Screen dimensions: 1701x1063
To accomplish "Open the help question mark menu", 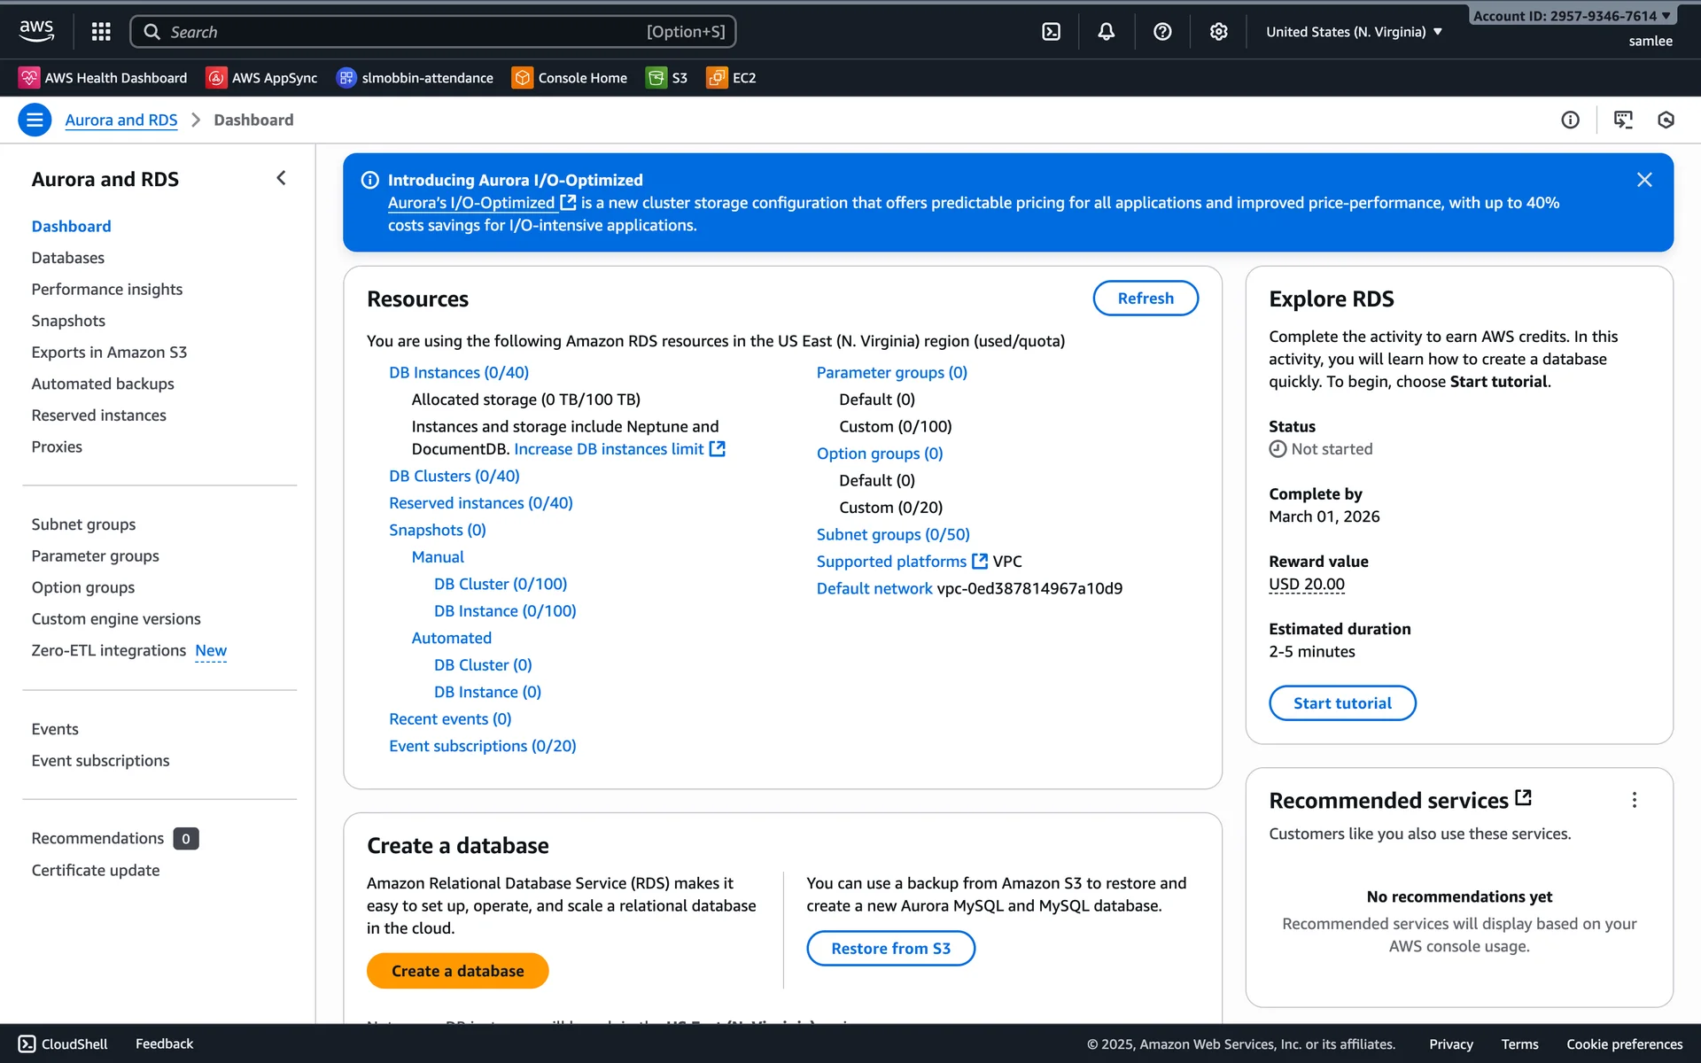I will [x=1162, y=32].
